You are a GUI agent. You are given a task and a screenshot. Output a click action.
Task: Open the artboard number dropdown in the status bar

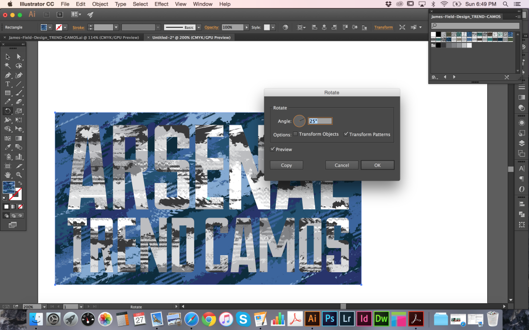coord(81,307)
